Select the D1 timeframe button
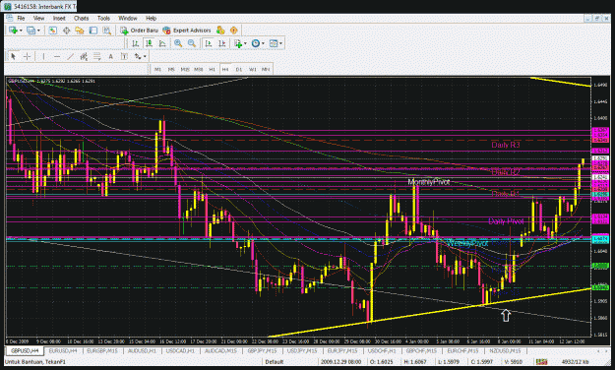Viewport: 615px width, 370px height. 239,69
